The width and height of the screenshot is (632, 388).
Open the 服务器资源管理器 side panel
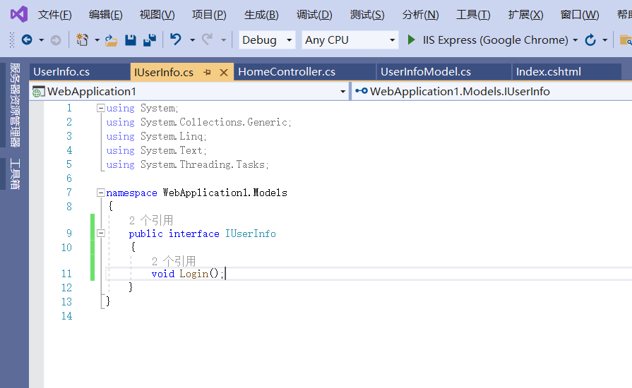(15, 104)
